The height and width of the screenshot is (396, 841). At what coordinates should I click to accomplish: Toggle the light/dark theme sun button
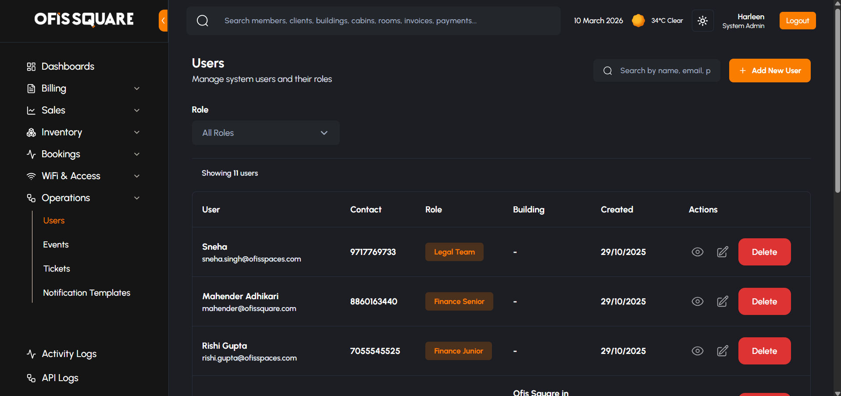coord(702,21)
